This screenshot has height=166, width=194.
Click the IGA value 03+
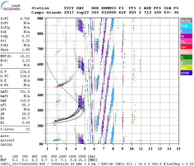(x=167, y=12)
